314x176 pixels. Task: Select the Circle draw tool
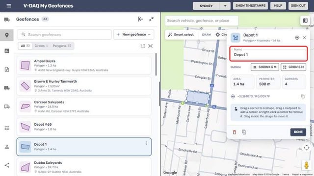221,35
